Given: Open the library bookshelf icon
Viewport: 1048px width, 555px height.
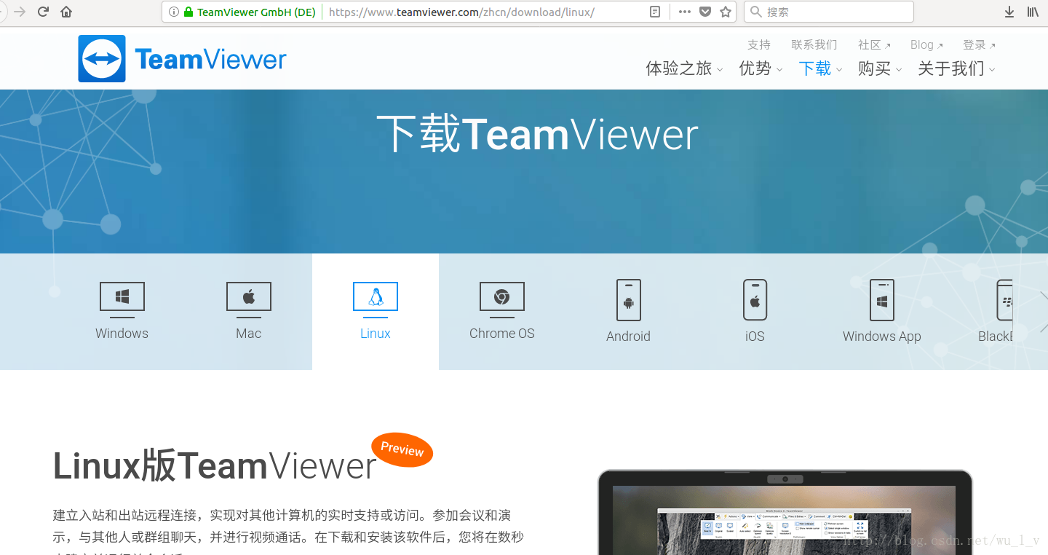Looking at the screenshot, I should tap(1033, 12).
